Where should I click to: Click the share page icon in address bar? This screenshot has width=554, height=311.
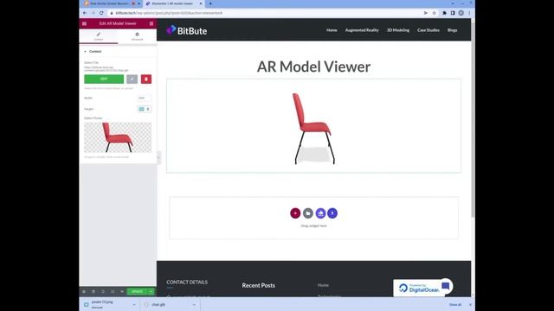pyautogui.click(x=425, y=13)
